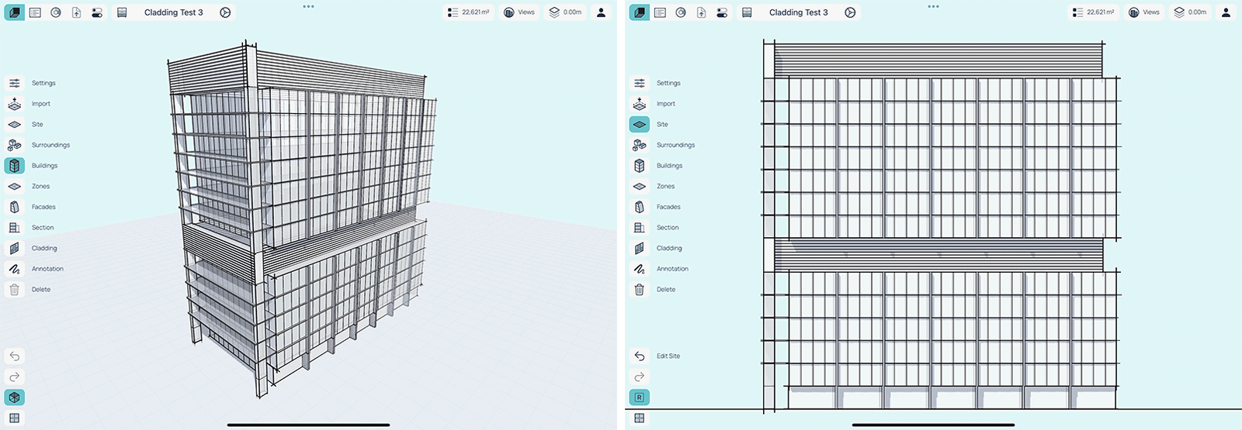This screenshot has height=430, width=1242.
Task: Toggle the 3D cube view button in left window
Action: tap(15, 397)
